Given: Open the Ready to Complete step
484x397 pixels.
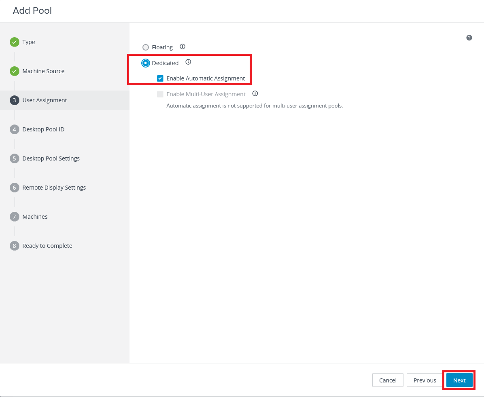Looking at the screenshot, I should [47, 246].
